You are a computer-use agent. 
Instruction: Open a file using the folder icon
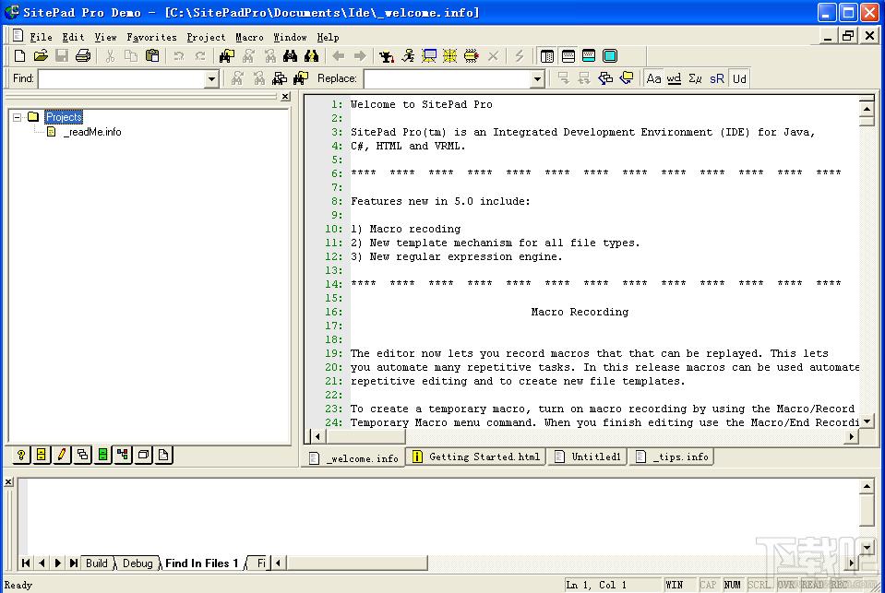coord(41,56)
